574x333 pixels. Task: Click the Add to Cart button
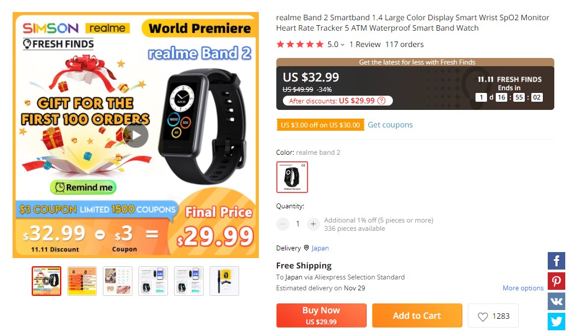coord(417,316)
